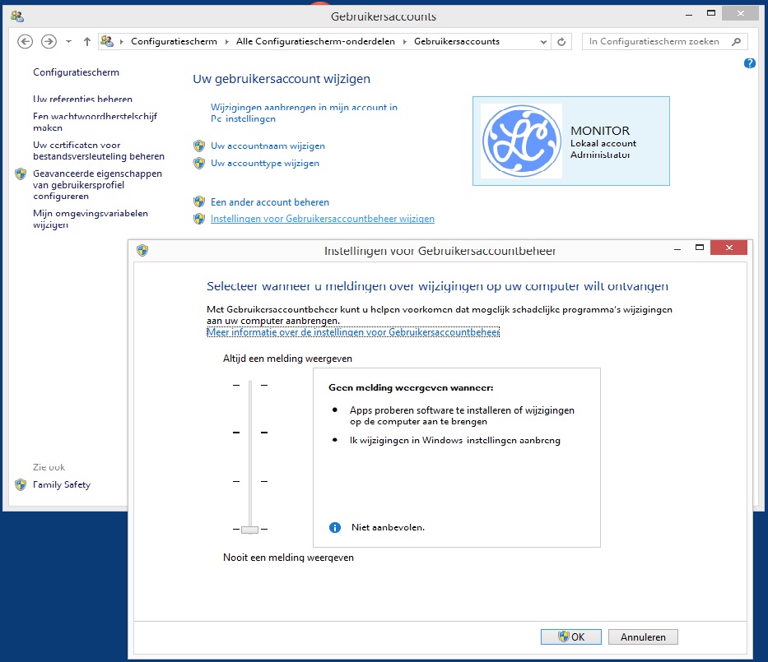Click the magnifier icon in the search box
The width and height of the screenshot is (768, 662).
click(x=736, y=42)
